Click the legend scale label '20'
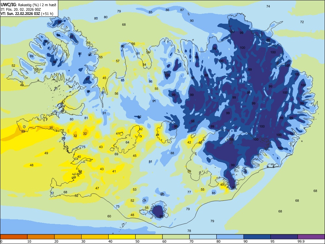Screen dimensions: 325x244 (x=56, y=241)
